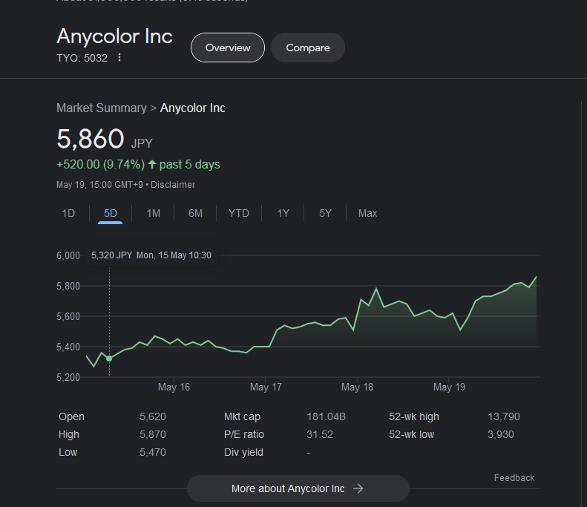Image resolution: width=587 pixels, height=507 pixels.
Task: Open More about Anycolor Inc
Action: pyautogui.click(x=298, y=488)
